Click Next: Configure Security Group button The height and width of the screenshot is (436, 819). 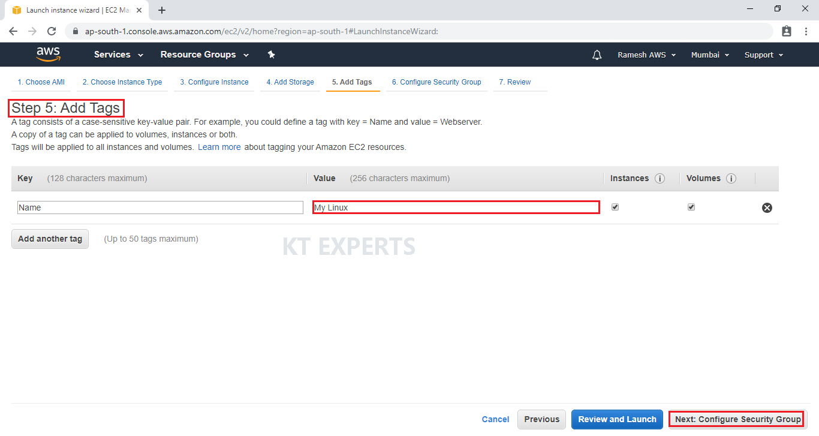(737, 419)
